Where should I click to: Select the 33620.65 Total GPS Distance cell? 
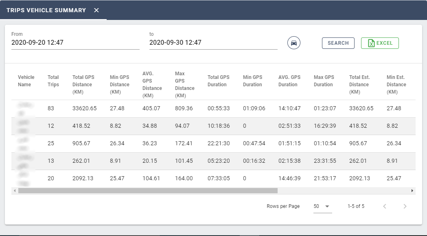click(84, 108)
